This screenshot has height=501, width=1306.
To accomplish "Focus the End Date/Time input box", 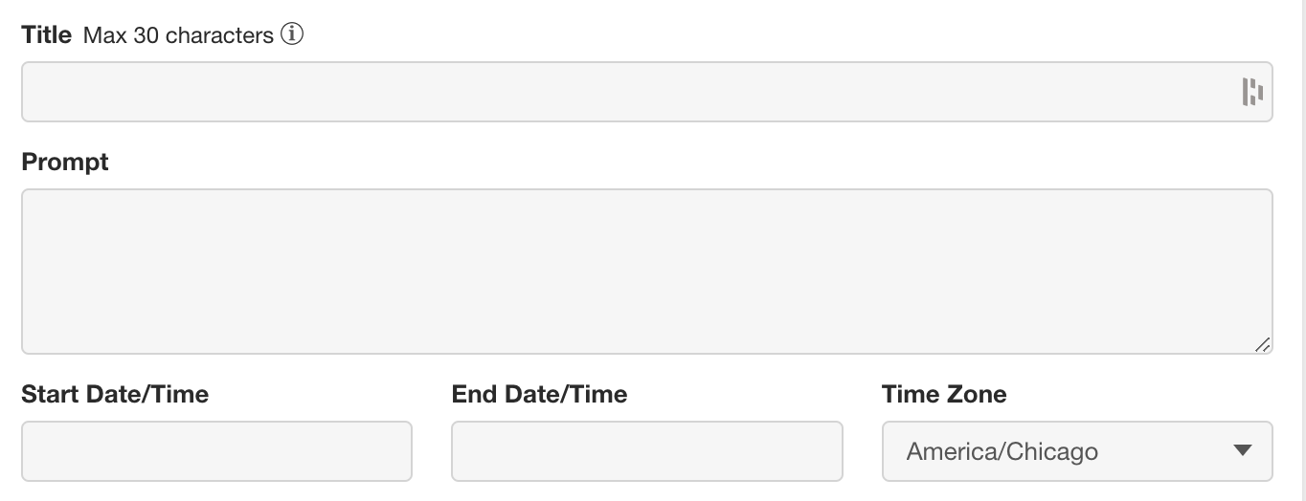I will (x=647, y=451).
